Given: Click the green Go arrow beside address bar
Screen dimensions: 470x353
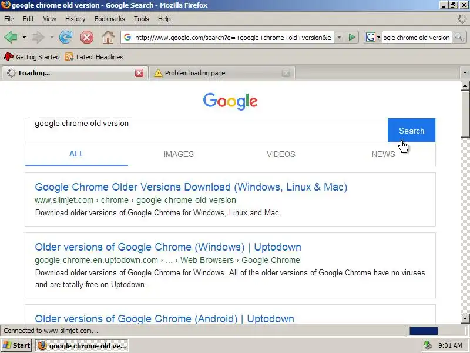Looking at the screenshot, I should (x=352, y=38).
